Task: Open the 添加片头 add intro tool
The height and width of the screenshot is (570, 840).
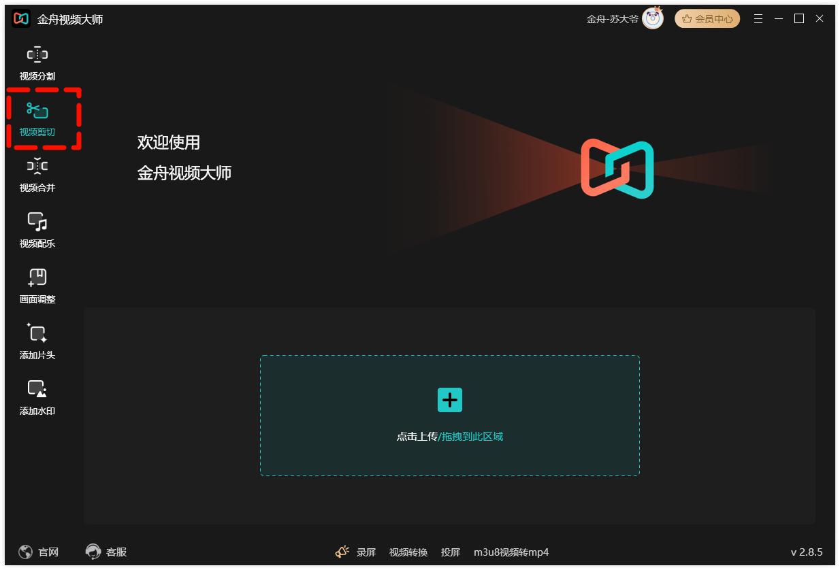Action: click(x=37, y=341)
